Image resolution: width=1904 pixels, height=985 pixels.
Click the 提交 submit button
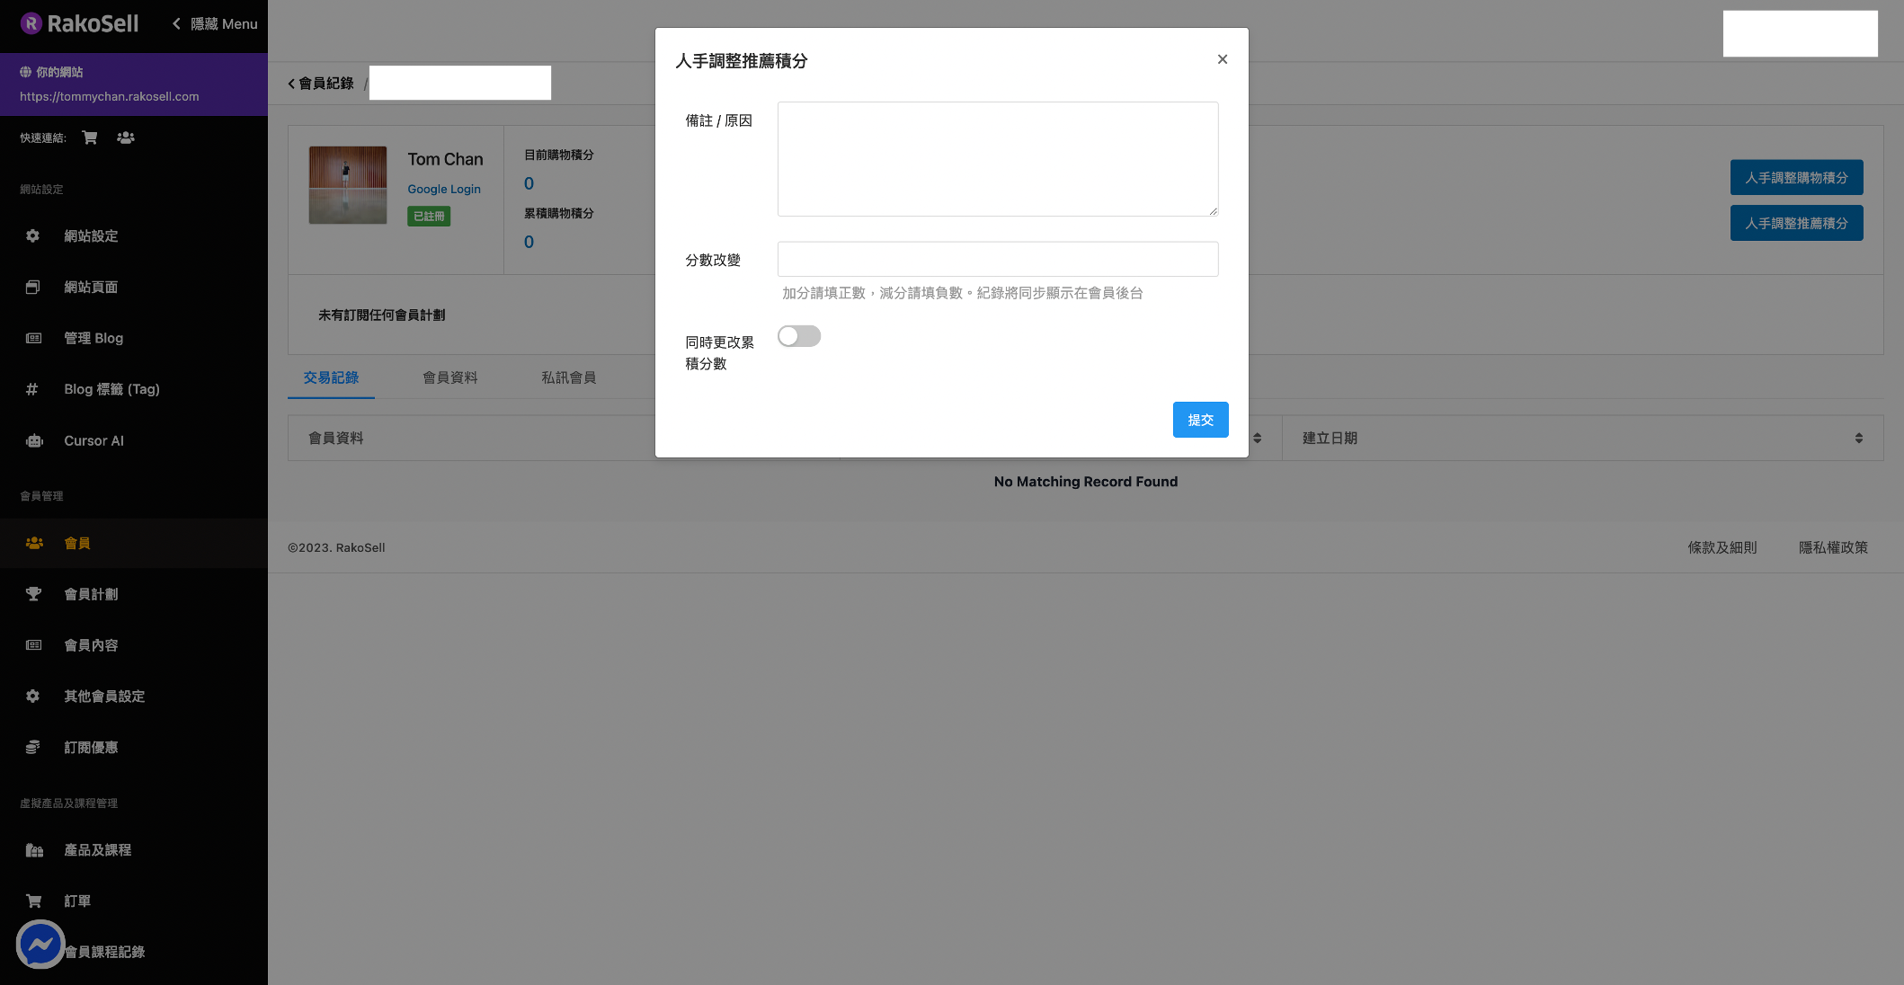[1200, 420]
